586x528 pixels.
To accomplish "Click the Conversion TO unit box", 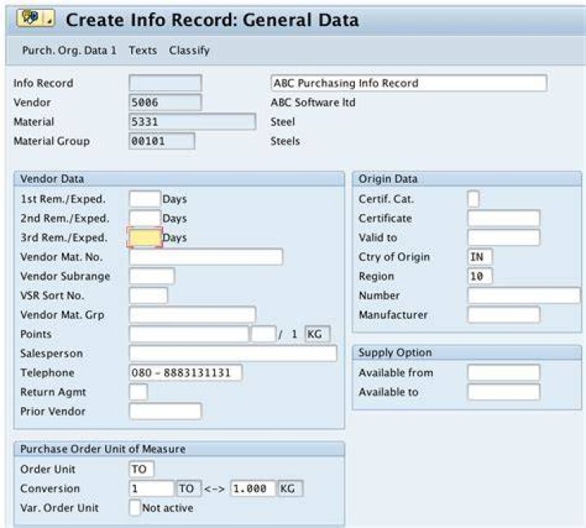I will click(189, 489).
